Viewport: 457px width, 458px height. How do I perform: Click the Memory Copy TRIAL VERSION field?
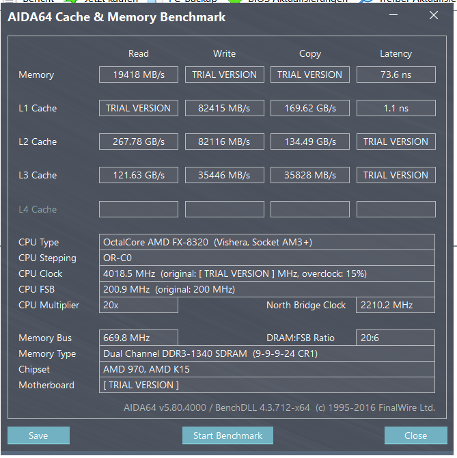click(310, 75)
